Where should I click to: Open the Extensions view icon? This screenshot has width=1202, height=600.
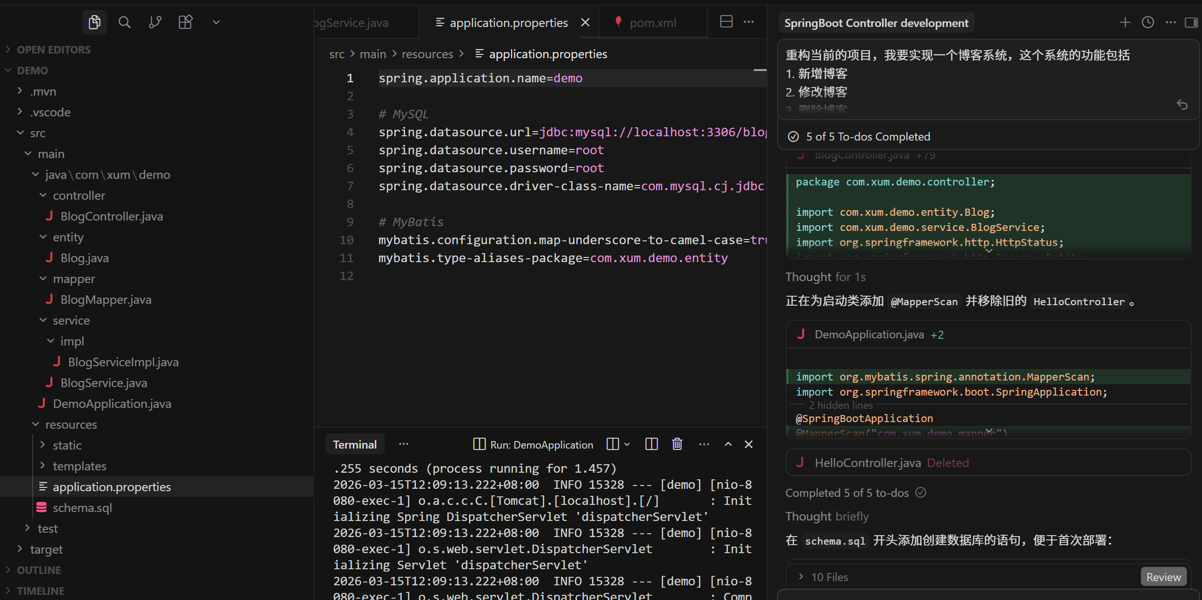[x=185, y=22]
